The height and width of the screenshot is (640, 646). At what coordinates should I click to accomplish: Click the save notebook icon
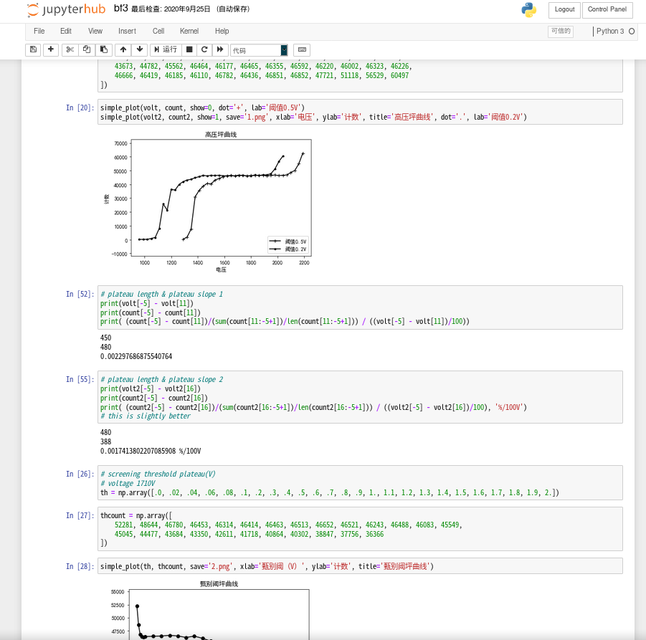pyautogui.click(x=33, y=49)
